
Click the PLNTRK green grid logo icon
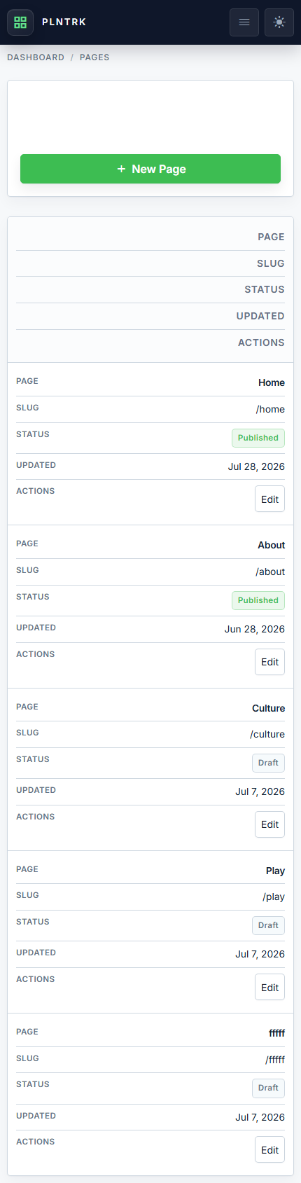(x=20, y=22)
